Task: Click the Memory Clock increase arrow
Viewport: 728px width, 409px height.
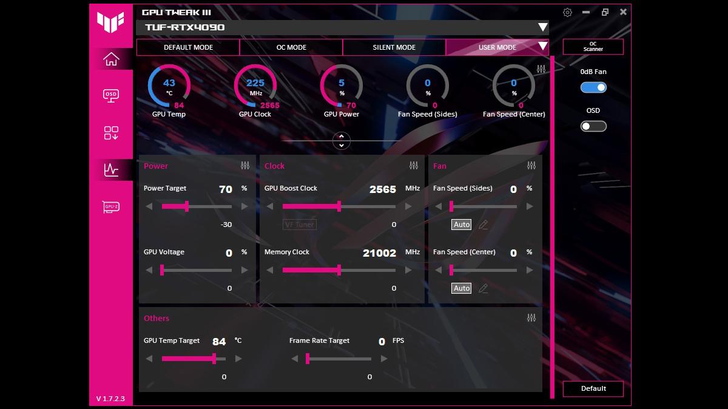Action: point(408,270)
